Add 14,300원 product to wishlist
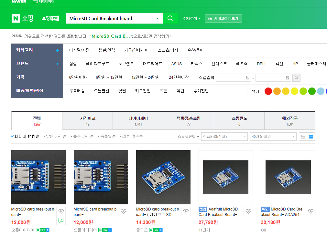The width and height of the screenshot is (327, 236). coord(186,211)
